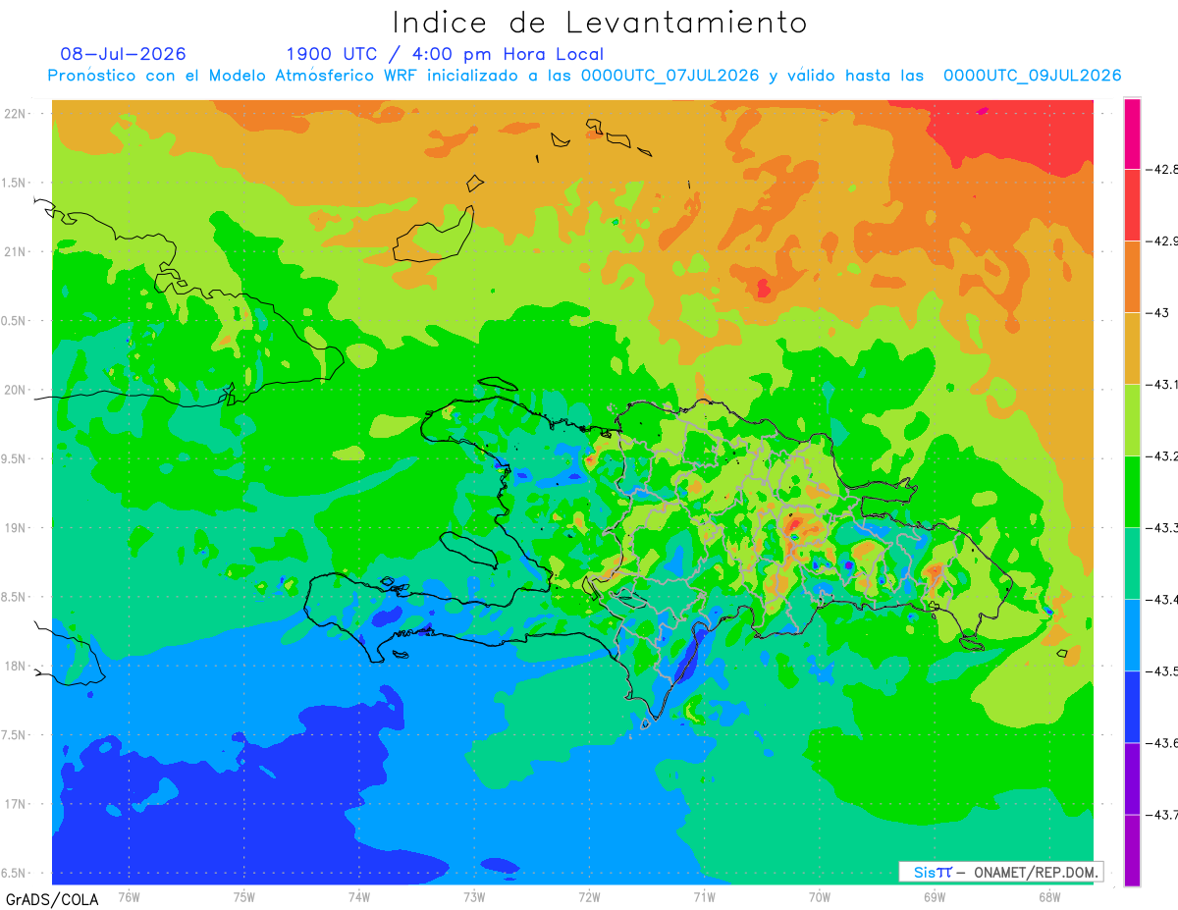Pick the magenta legend swatch above -42.8

point(1132,134)
